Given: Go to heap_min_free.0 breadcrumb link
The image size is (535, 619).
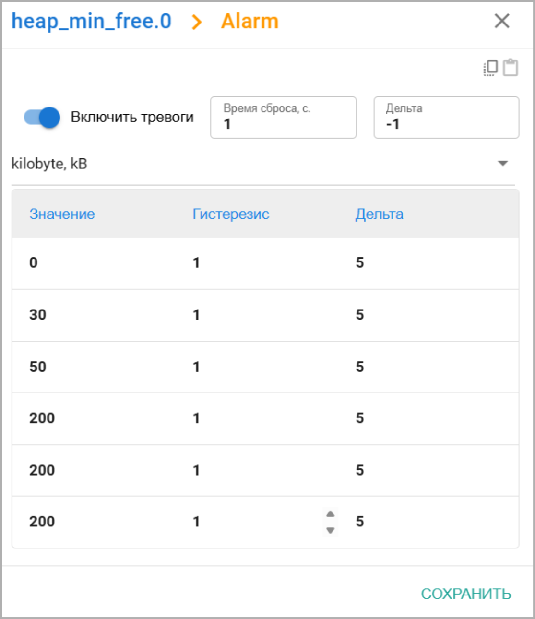Looking at the screenshot, I should [x=91, y=22].
